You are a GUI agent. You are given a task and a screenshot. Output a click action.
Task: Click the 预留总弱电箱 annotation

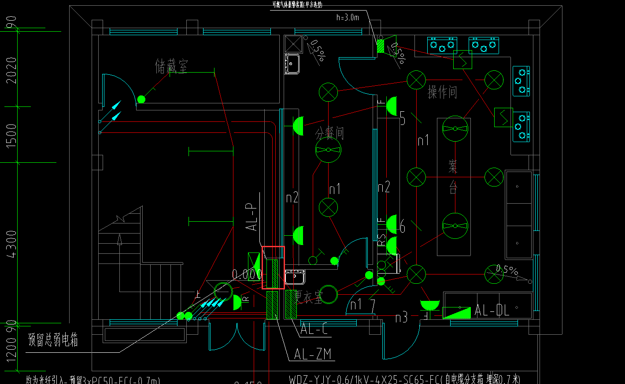(x=53, y=340)
